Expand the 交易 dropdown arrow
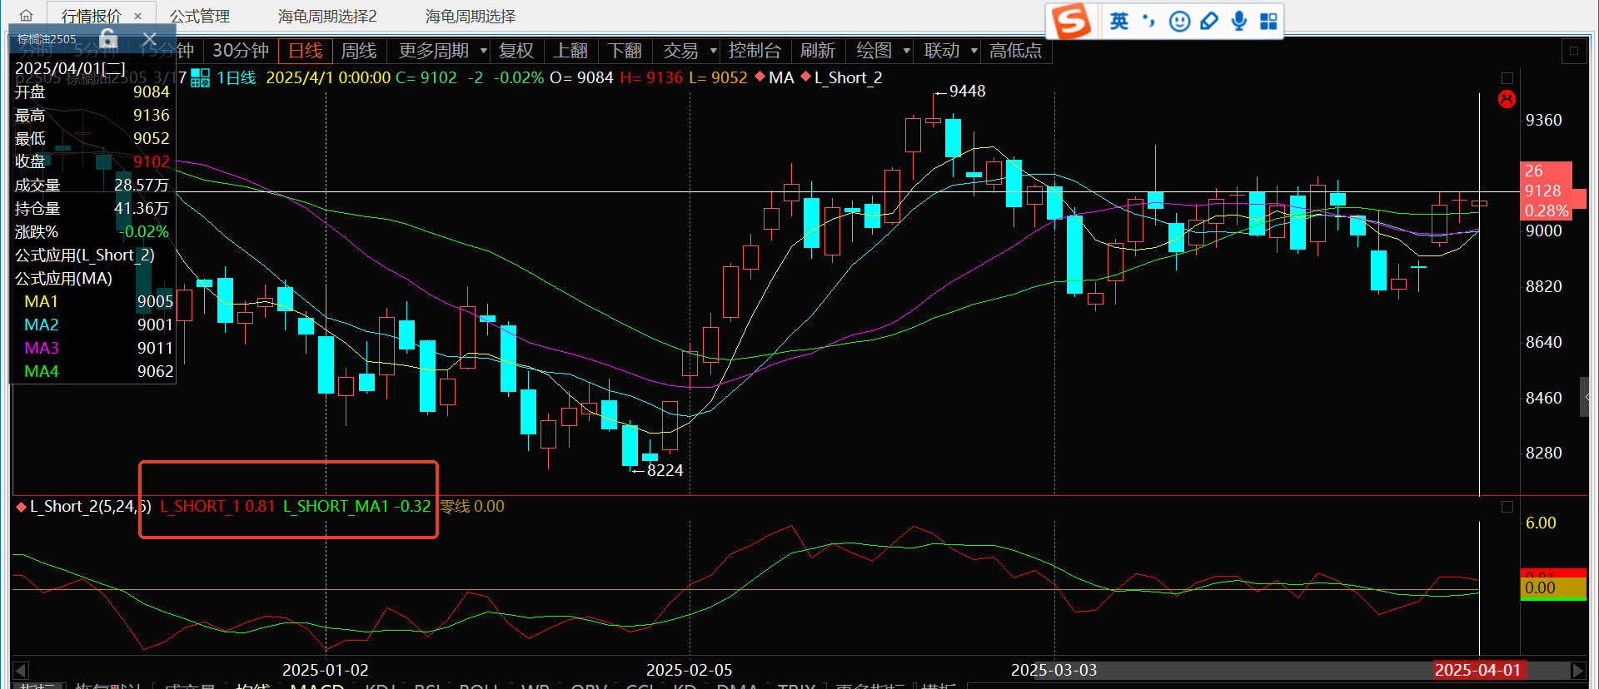 (x=714, y=51)
